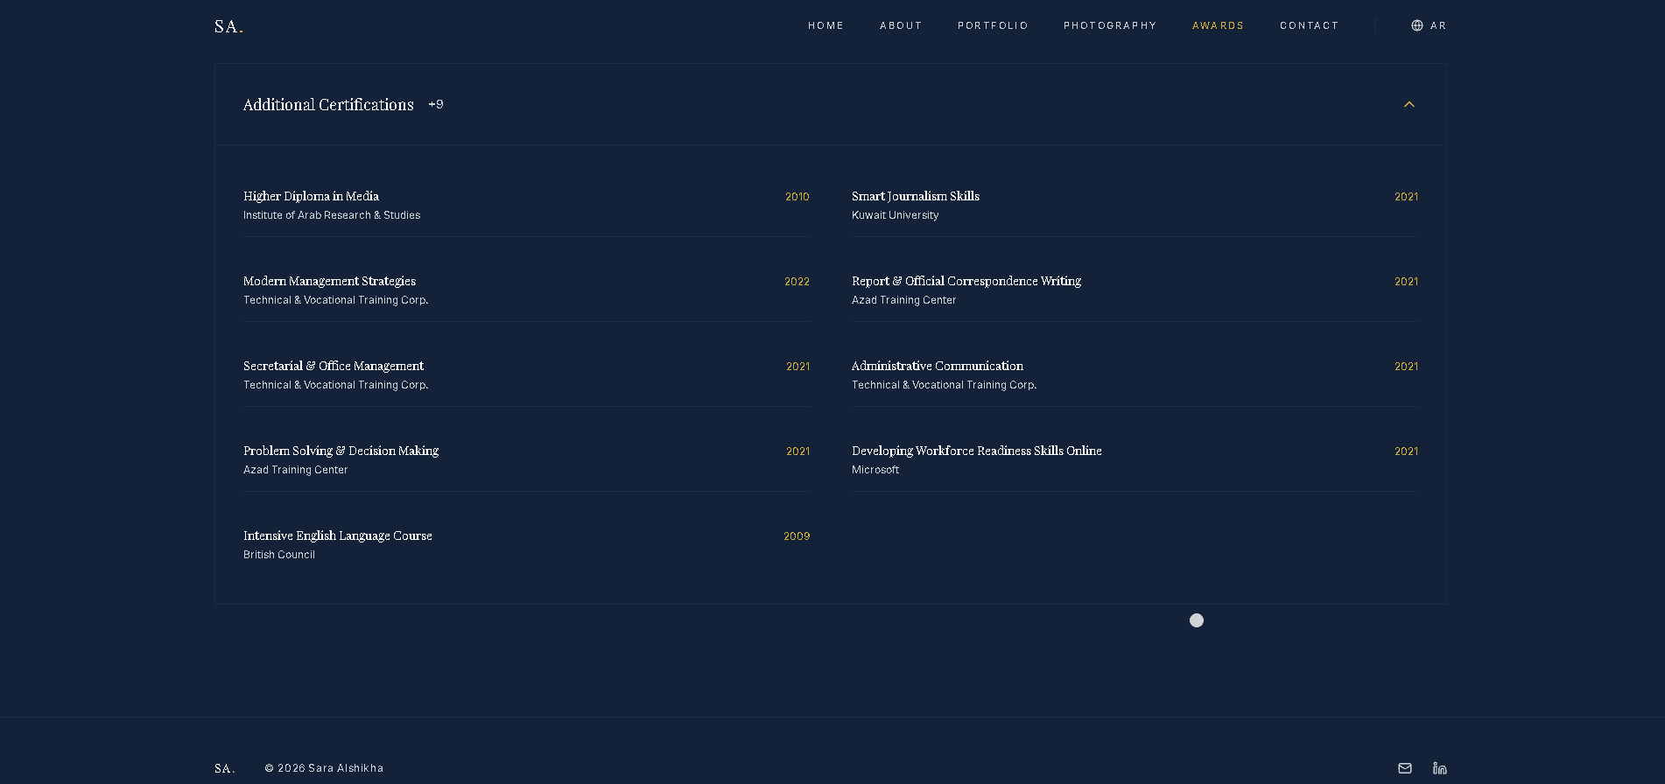Select the Awards menu item

point(1218,25)
